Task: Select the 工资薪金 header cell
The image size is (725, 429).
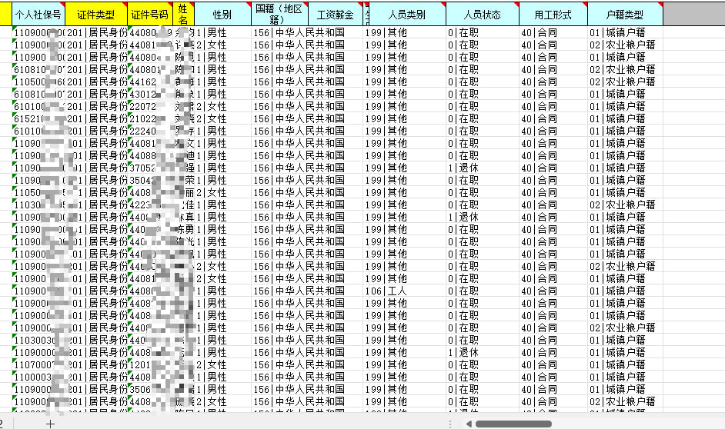Action: (335, 15)
